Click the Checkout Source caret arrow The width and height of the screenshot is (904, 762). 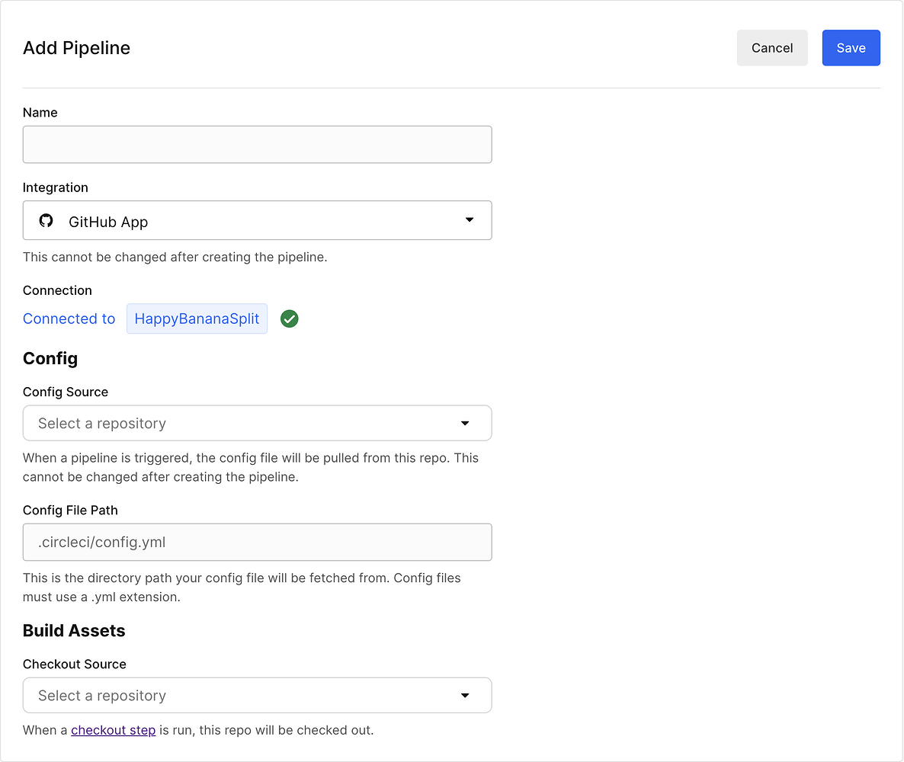click(x=465, y=695)
